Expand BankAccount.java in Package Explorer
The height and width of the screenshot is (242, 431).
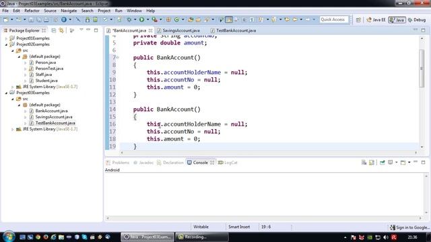[x=26, y=111]
